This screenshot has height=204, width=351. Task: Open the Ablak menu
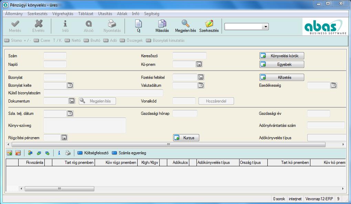point(122,14)
